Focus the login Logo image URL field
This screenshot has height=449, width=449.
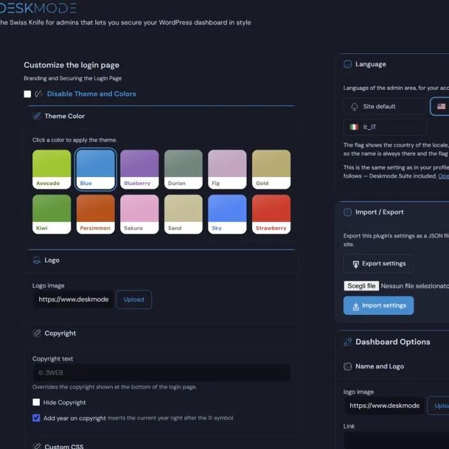click(x=73, y=300)
